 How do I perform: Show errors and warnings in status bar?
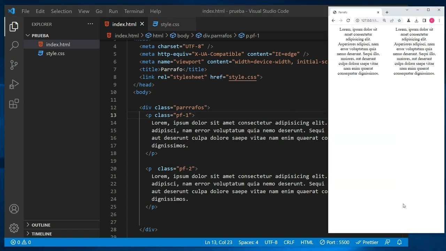(21, 242)
